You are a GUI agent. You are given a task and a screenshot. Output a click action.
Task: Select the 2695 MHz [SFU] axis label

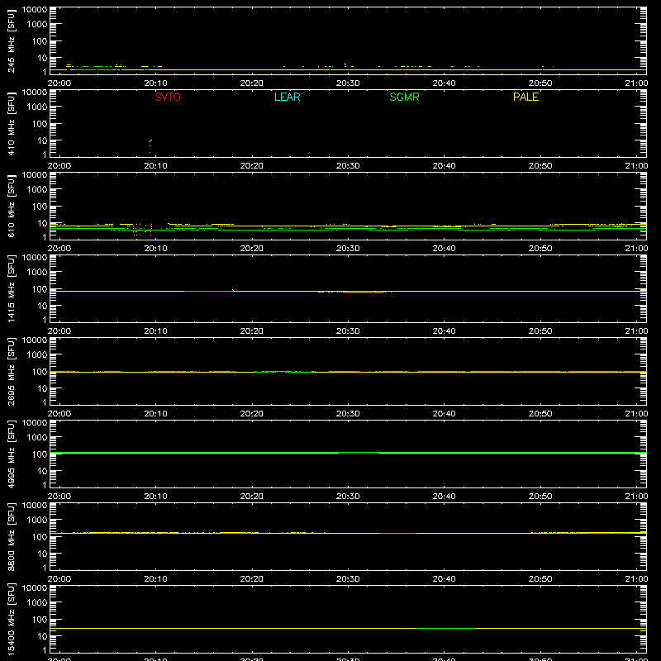point(12,371)
